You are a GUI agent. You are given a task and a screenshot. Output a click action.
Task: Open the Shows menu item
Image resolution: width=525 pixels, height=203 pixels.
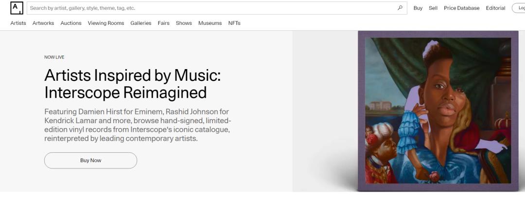184,23
